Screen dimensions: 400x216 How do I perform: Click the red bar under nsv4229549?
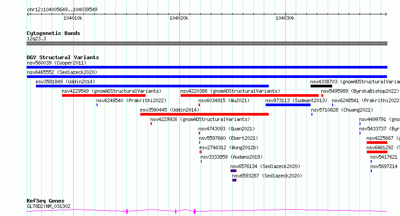click(104, 95)
